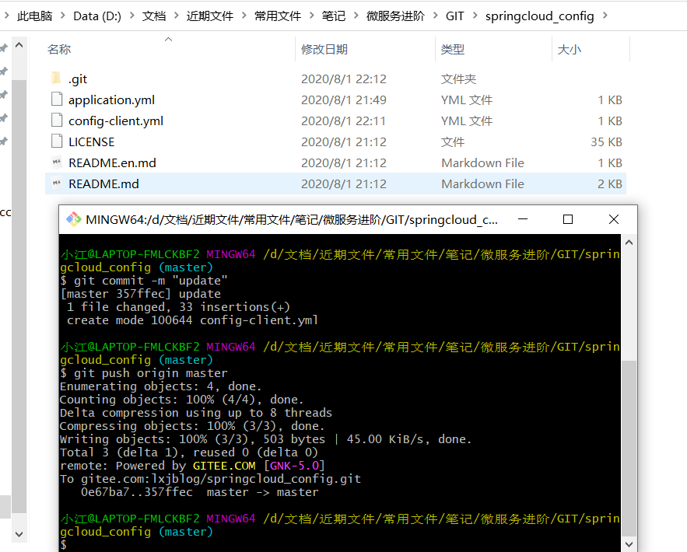The image size is (687, 552).
Task: Expand the chevron after springcloud_config breadcrumb
Action: point(605,16)
